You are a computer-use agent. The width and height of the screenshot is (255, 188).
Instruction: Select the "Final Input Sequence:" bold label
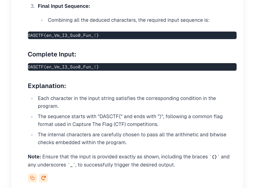coord(64,6)
